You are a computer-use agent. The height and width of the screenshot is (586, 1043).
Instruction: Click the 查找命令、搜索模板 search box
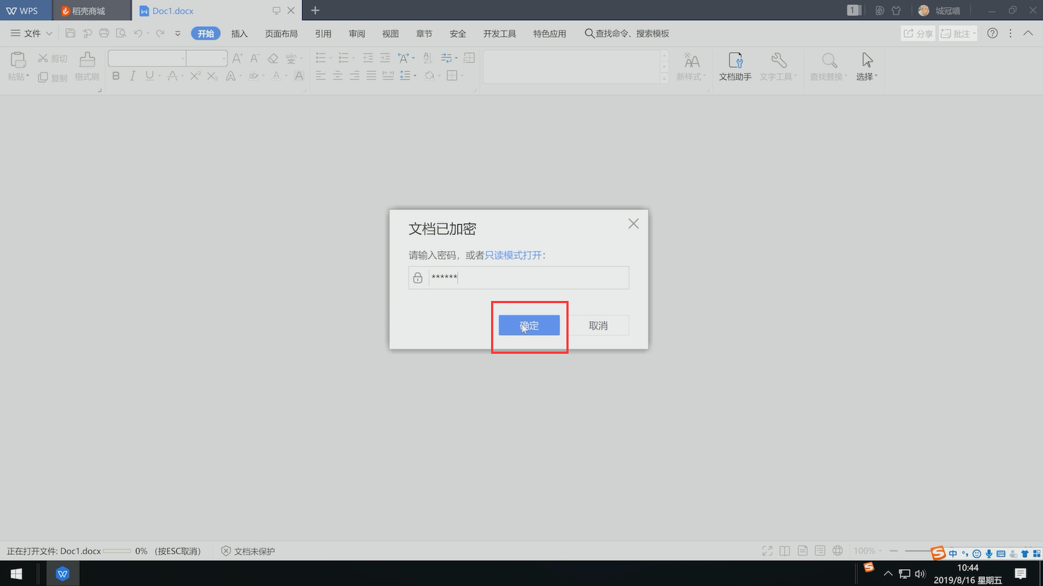pyautogui.click(x=627, y=33)
